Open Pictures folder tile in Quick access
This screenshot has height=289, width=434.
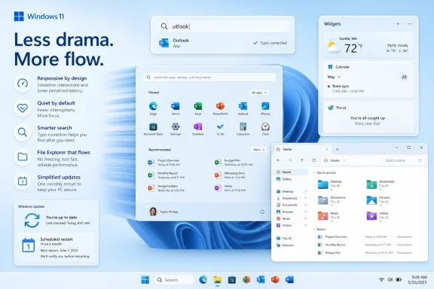click(378, 199)
